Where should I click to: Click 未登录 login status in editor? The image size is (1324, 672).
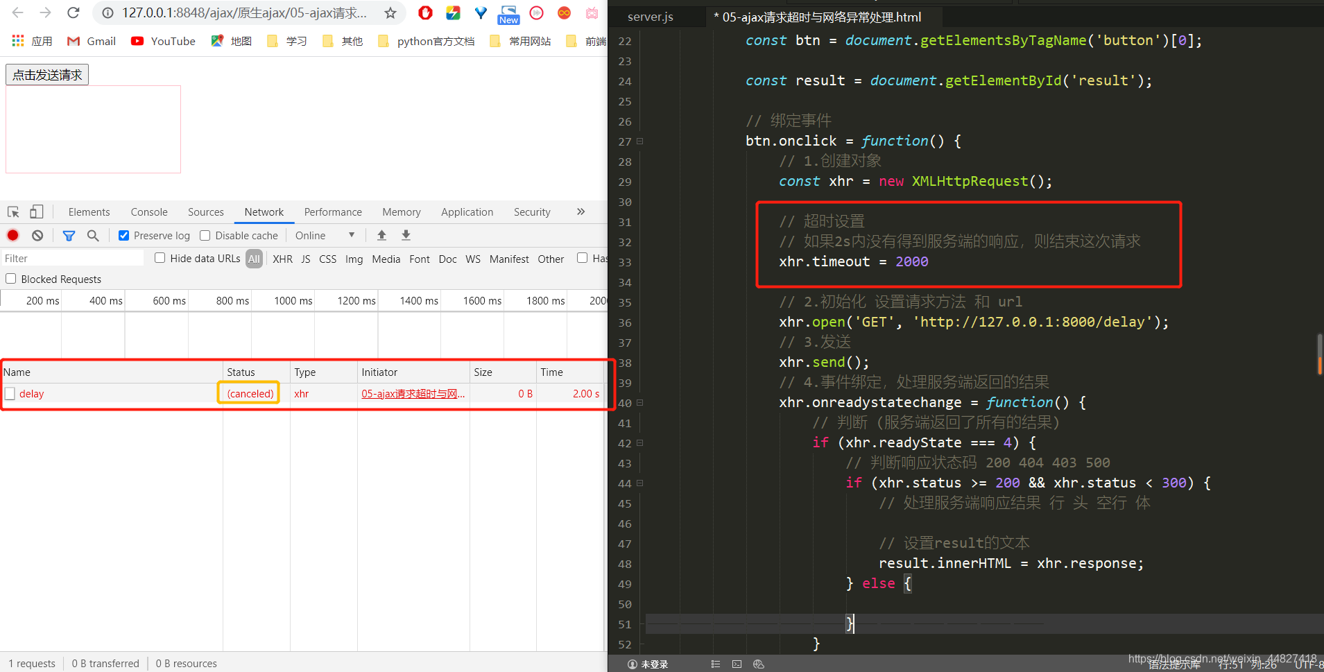click(648, 664)
